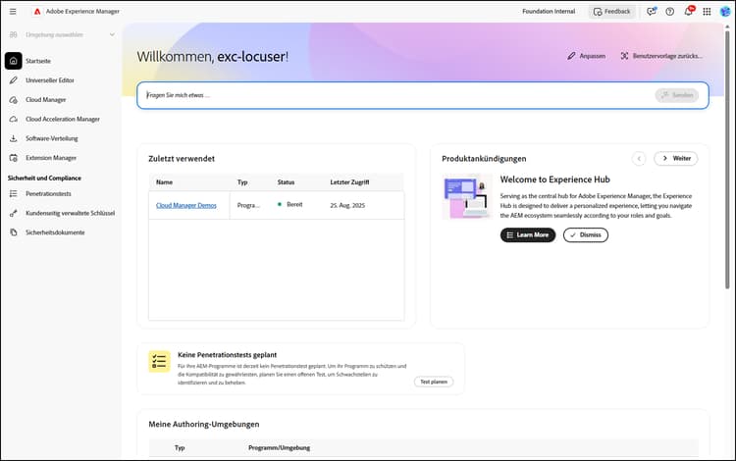Viewport: 736px width, 461px height.
Task: Click the Test planen button
Action: (x=434, y=382)
